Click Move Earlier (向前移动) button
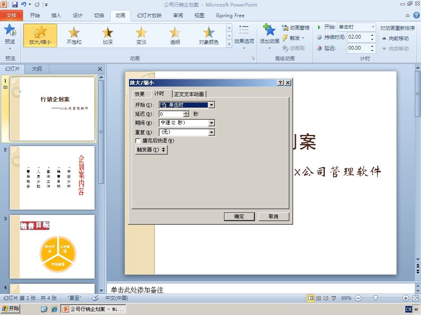Screen dimensions: 421x315 click(395, 38)
